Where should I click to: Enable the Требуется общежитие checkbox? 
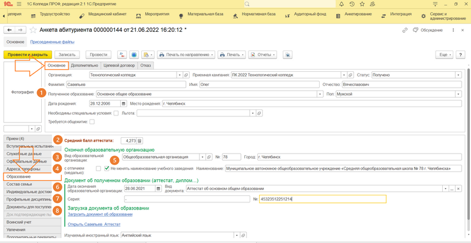pos(92,122)
